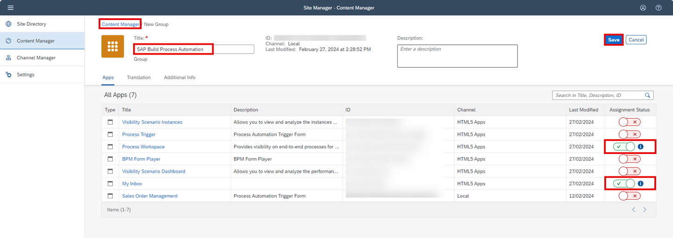This screenshot has height=238, width=673.
Task: Open the hamburger navigation menu
Action: click(x=10, y=7)
